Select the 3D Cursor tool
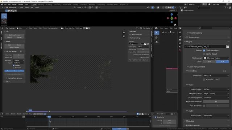The image size is (232, 130). [x=4, y=21]
